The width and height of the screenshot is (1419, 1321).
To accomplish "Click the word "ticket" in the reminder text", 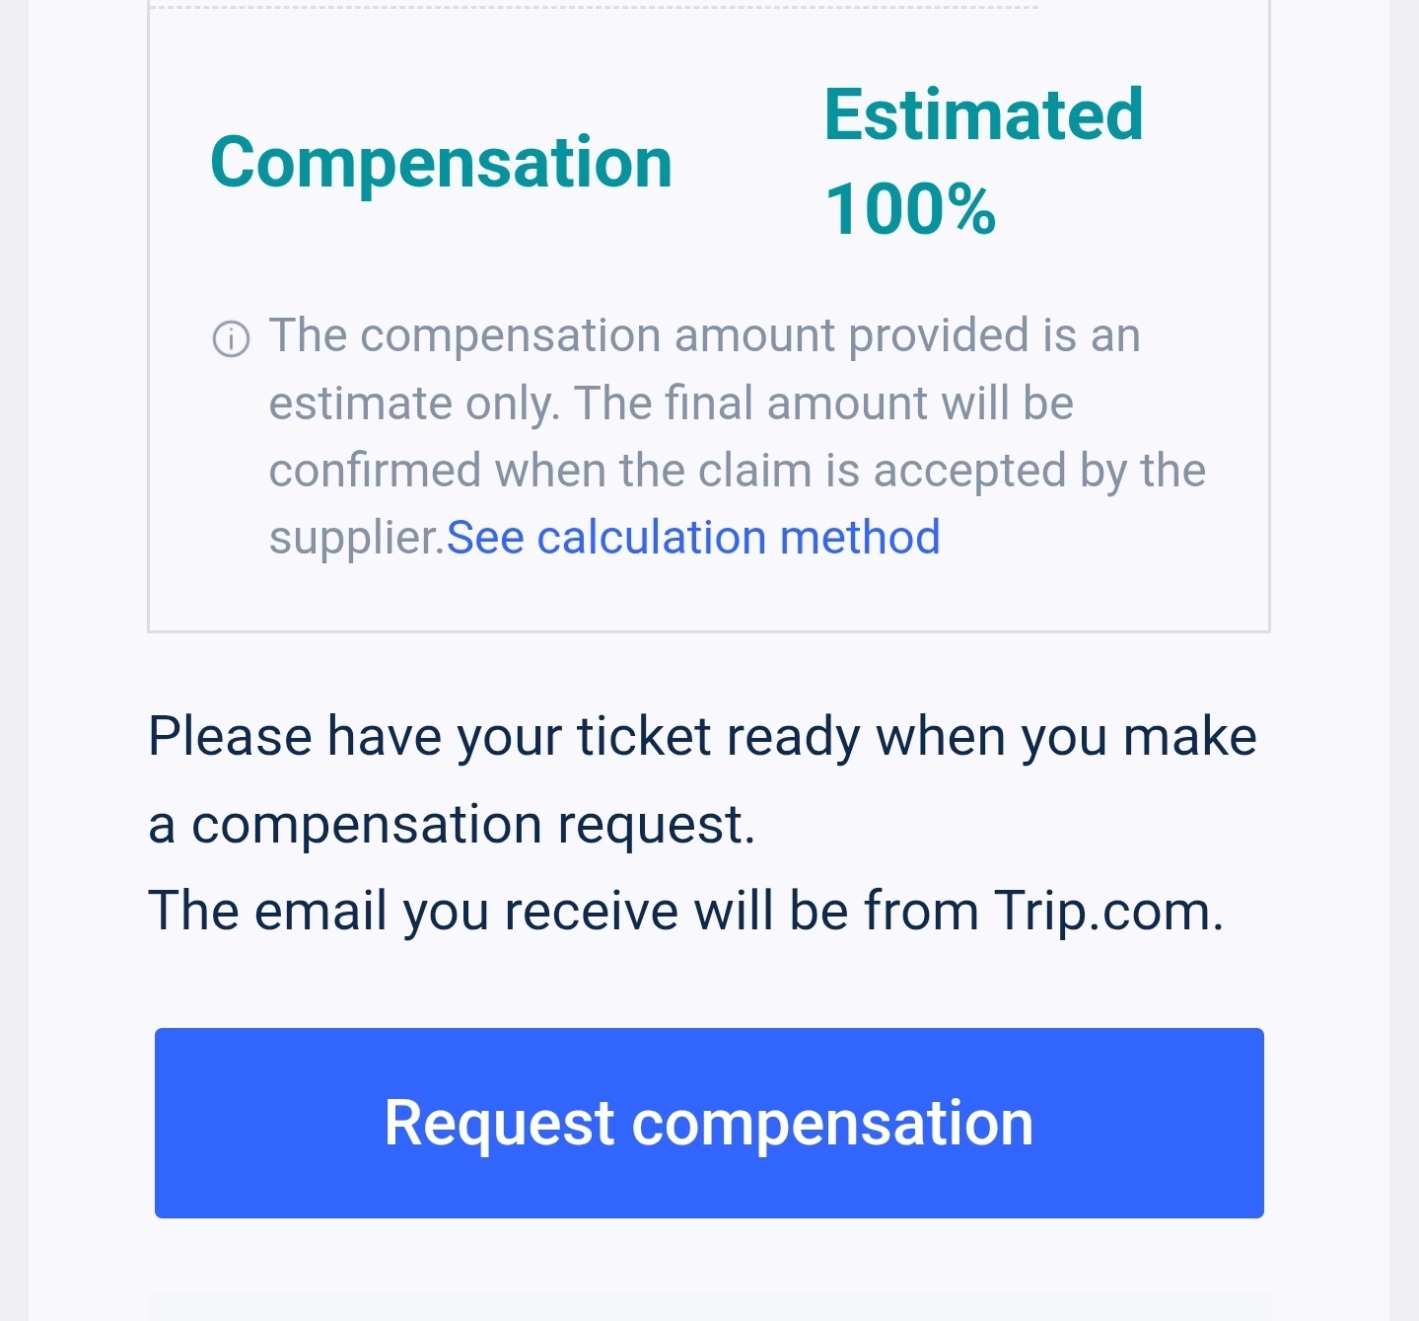I will click(x=644, y=736).
